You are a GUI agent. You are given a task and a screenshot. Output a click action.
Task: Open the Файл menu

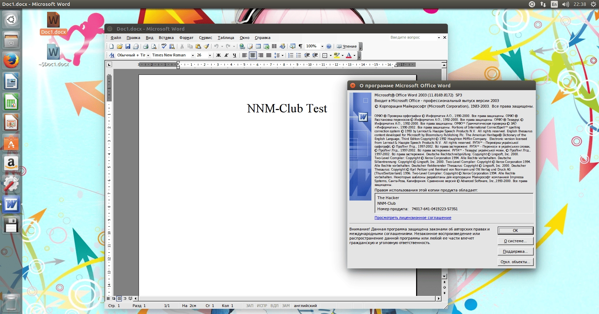116,38
